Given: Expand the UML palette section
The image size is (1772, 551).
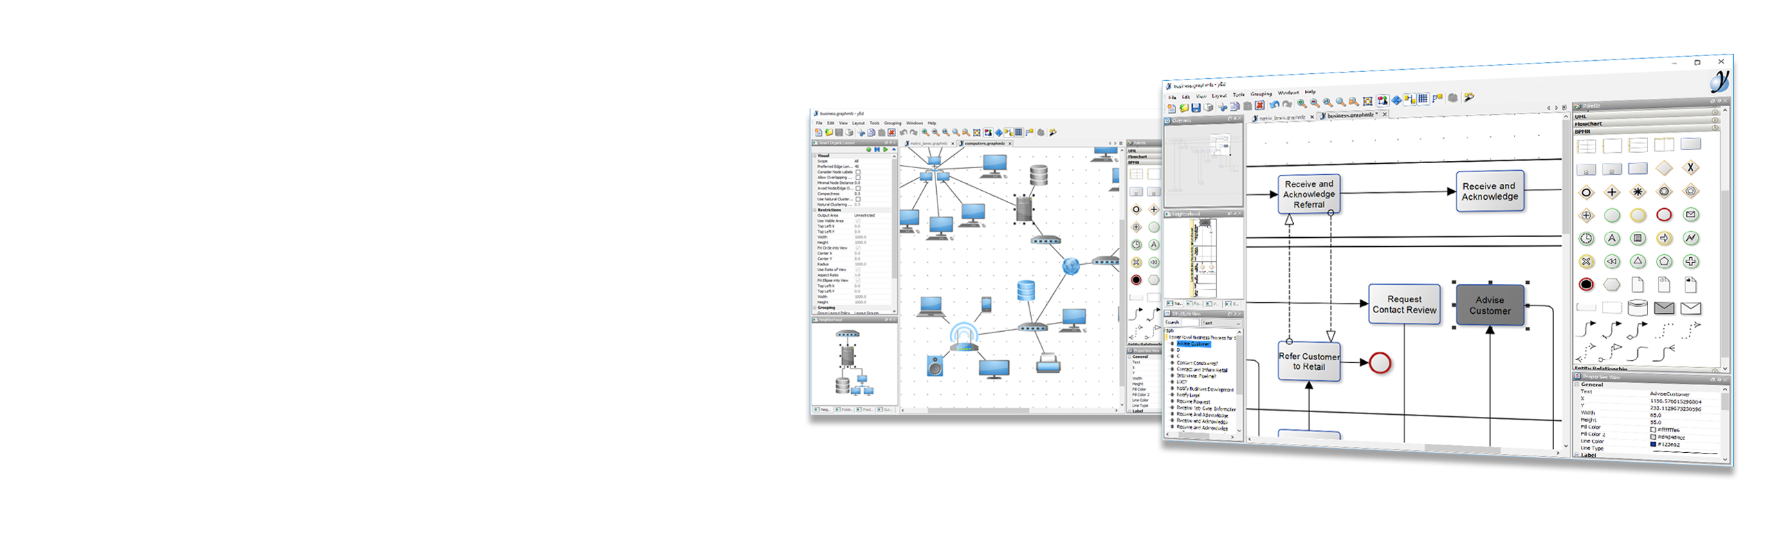Looking at the screenshot, I should pyautogui.click(x=1582, y=116).
